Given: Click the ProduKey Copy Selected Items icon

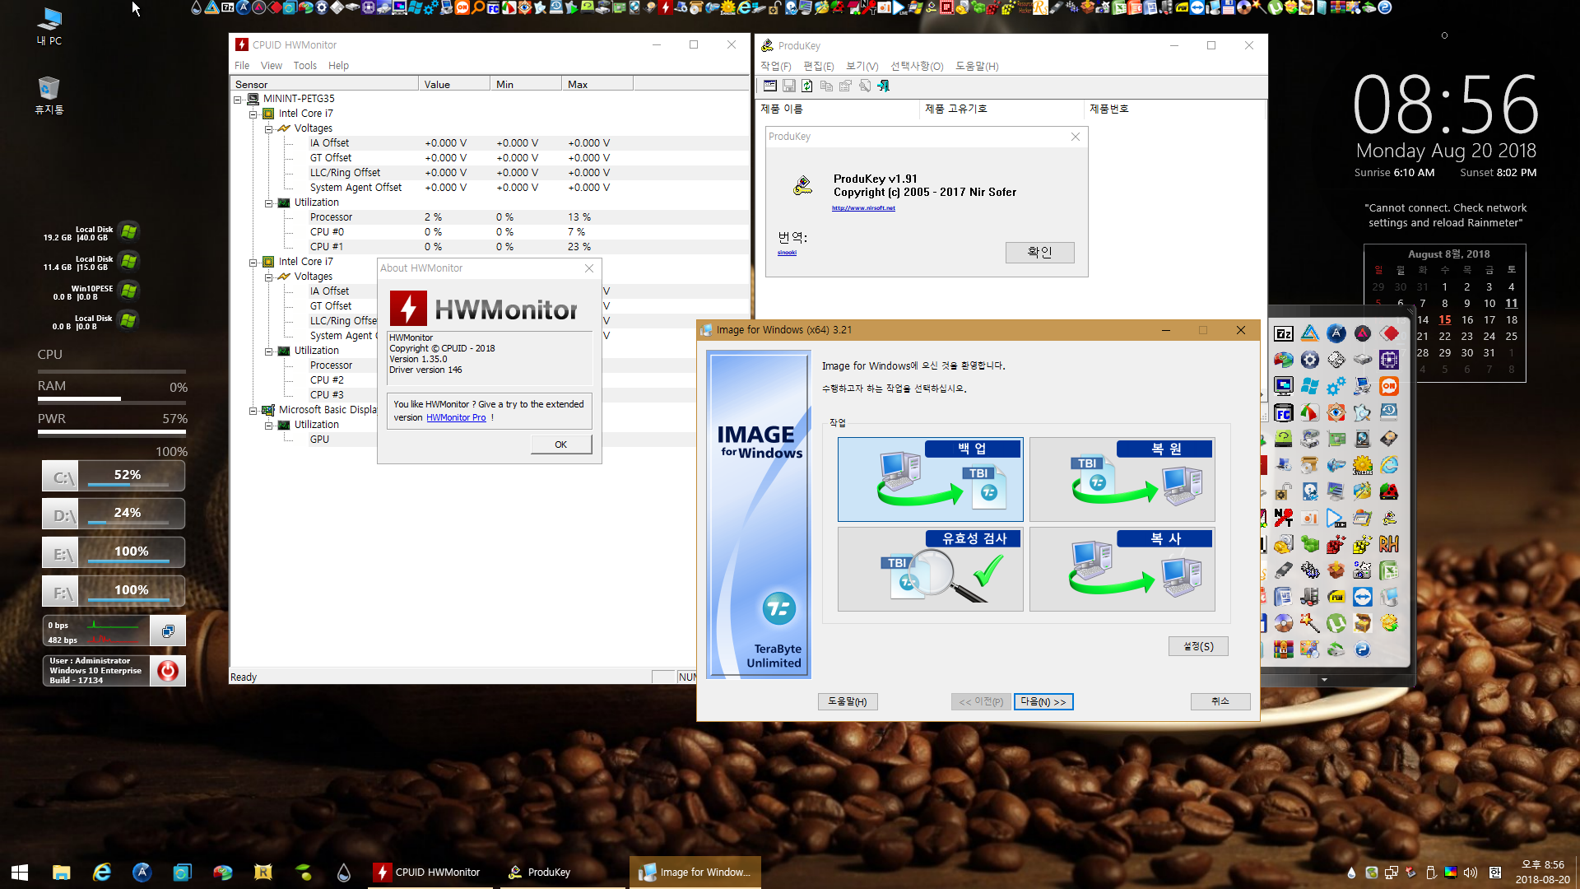Looking at the screenshot, I should click(826, 86).
